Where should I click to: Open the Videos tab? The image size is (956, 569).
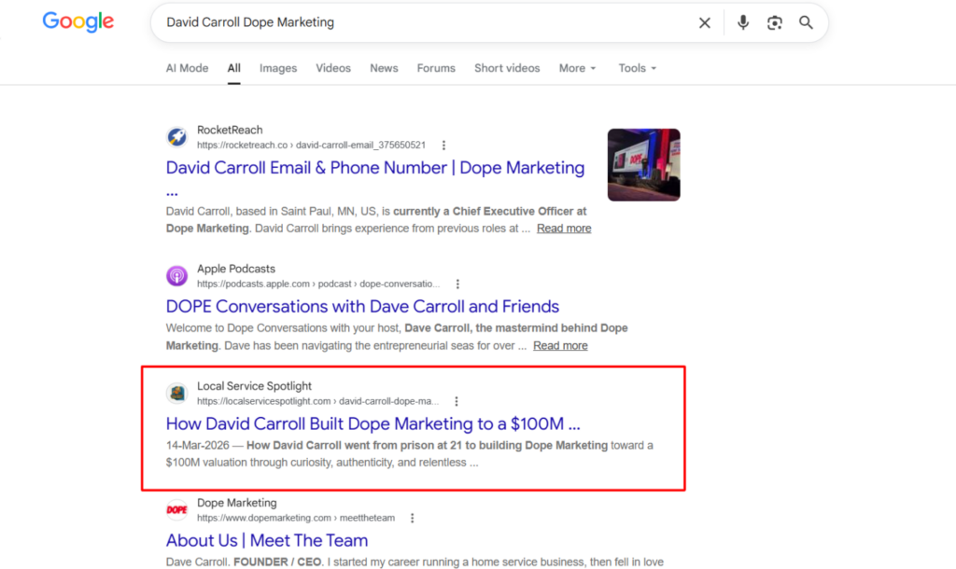[x=333, y=68]
